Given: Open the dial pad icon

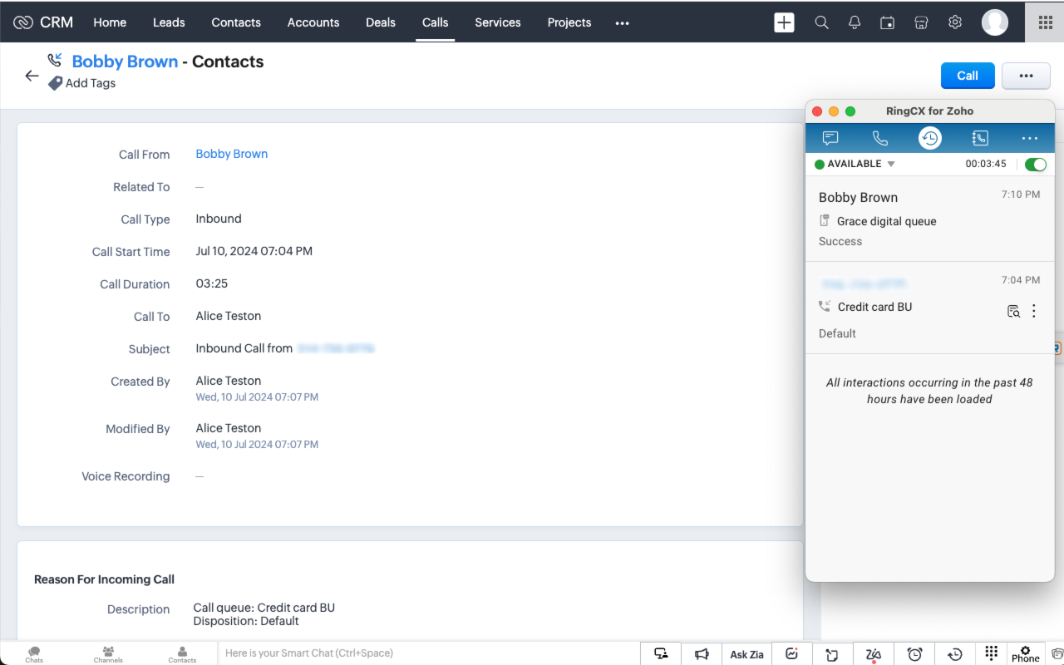Looking at the screenshot, I should [x=991, y=653].
